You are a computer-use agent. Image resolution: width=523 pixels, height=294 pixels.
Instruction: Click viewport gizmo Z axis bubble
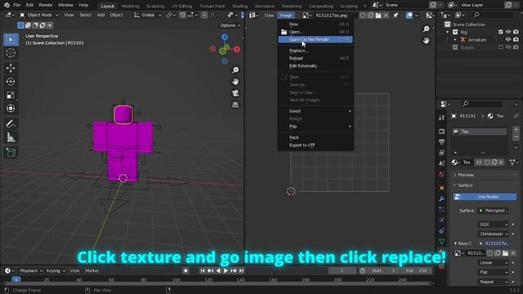pos(225,37)
